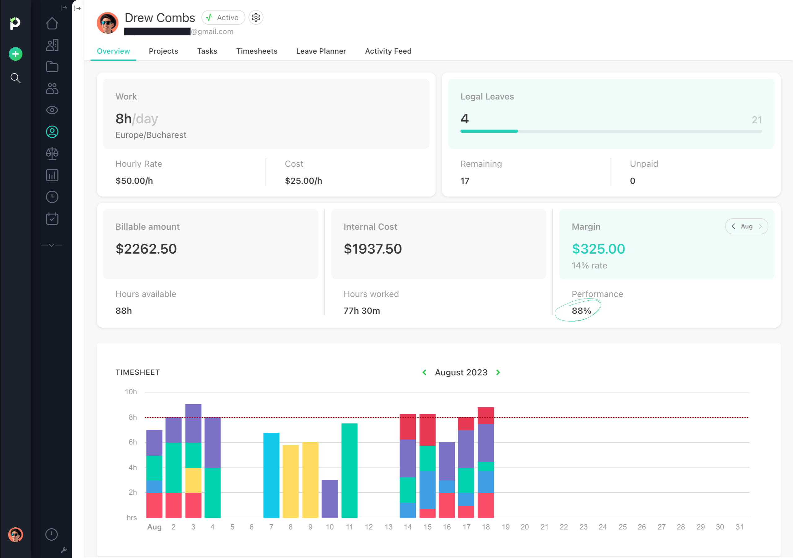This screenshot has height=558, width=793.
Task: Open the balance scales icon
Action: (x=52, y=153)
